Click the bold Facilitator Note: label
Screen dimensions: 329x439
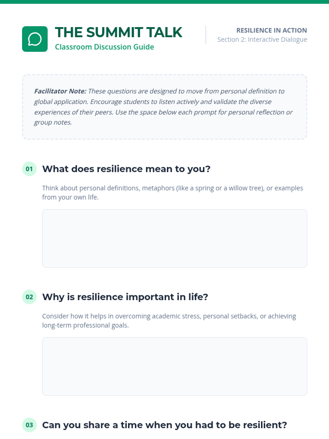tap(60, 91)
